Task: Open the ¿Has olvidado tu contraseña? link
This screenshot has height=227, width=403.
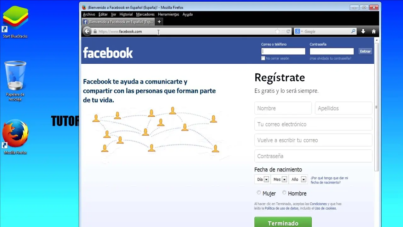Action: 330,58
